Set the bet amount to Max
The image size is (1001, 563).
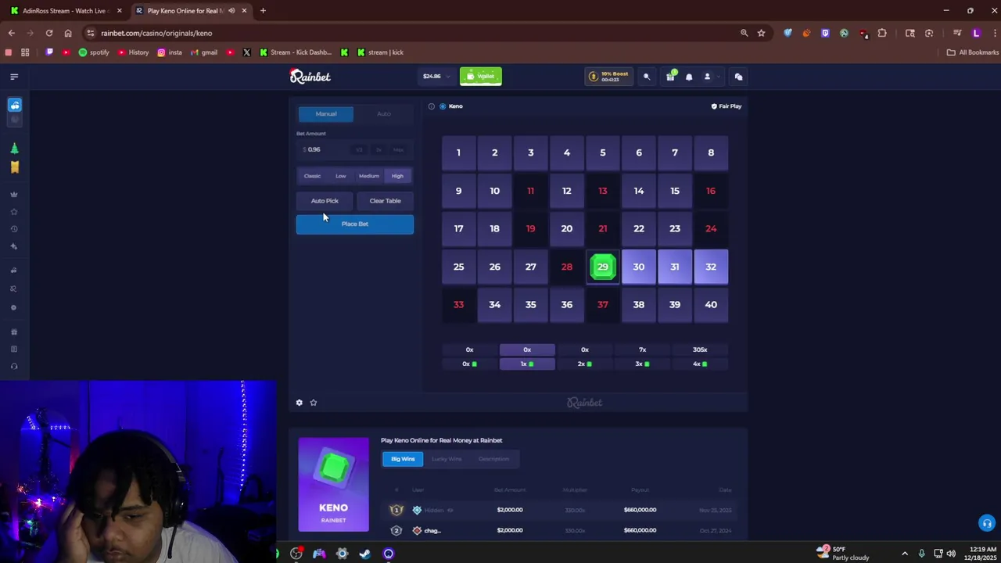tap(399, 149)
